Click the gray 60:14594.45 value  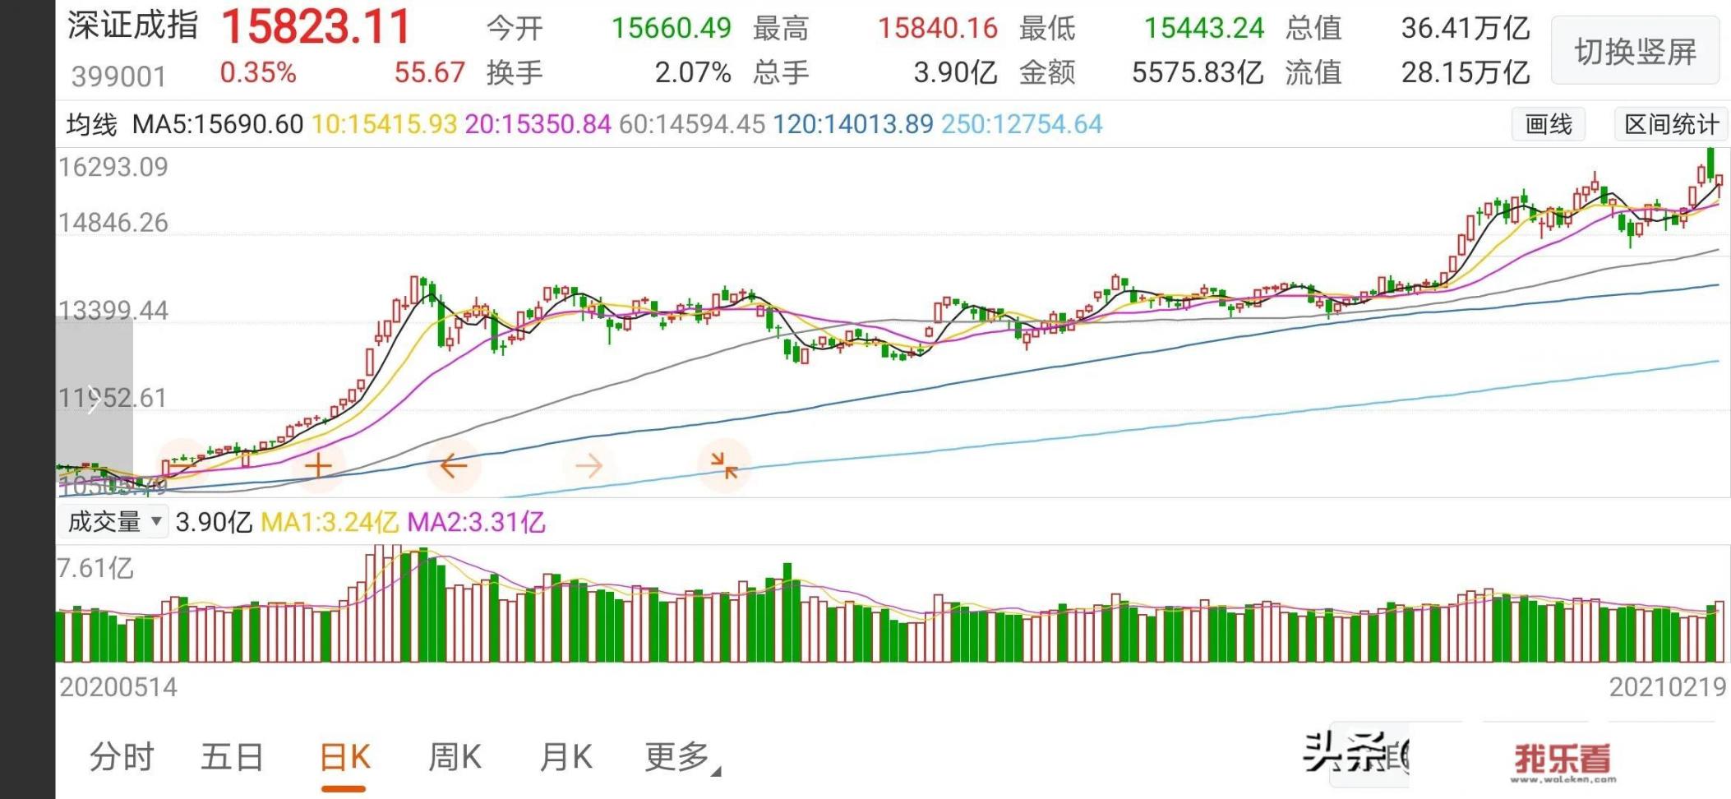(692, 125)
